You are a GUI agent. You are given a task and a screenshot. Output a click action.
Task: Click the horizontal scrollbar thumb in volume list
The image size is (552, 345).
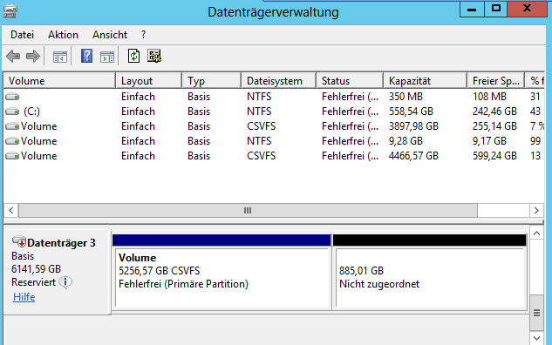point(248,210)
